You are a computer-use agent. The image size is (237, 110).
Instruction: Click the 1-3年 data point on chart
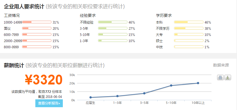click(118, 96)
